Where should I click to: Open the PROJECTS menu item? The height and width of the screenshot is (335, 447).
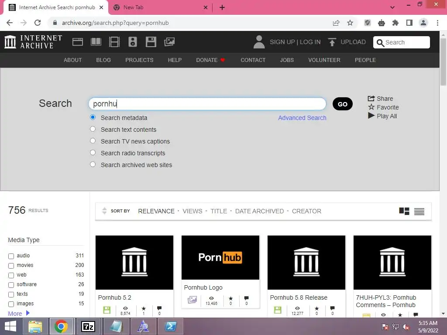coord(139,60)
